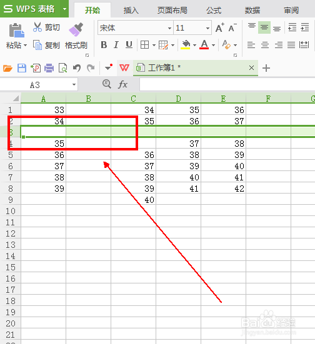Image resolution: width=315 pixels, height=344 pixels.
Task: Decrease font size with A- icon
Action: point(232,27)
